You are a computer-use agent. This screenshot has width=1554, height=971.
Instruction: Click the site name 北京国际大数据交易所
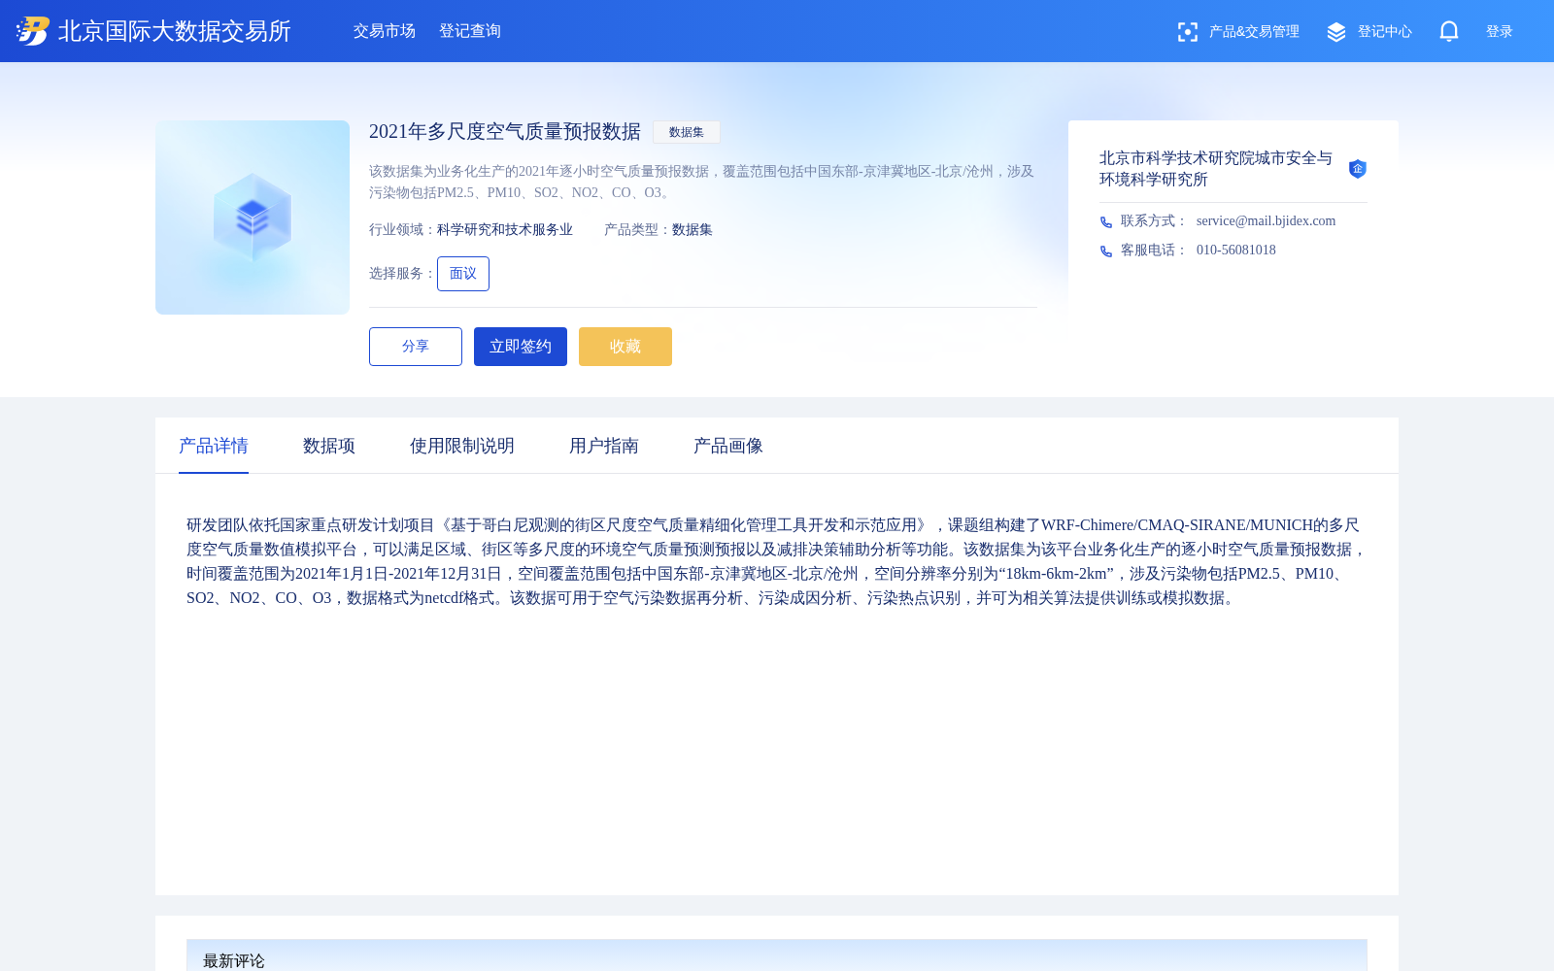[x=175, y=31]
